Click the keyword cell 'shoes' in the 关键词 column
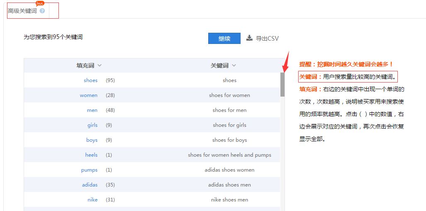This screenshot has width=426, height=211. pyautogui.click(x=229, y=80)
